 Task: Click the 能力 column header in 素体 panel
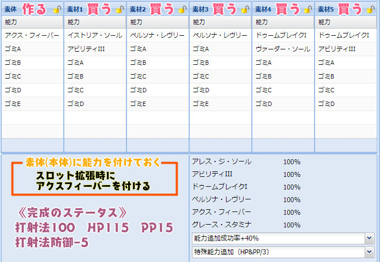[x=32, y=22]
